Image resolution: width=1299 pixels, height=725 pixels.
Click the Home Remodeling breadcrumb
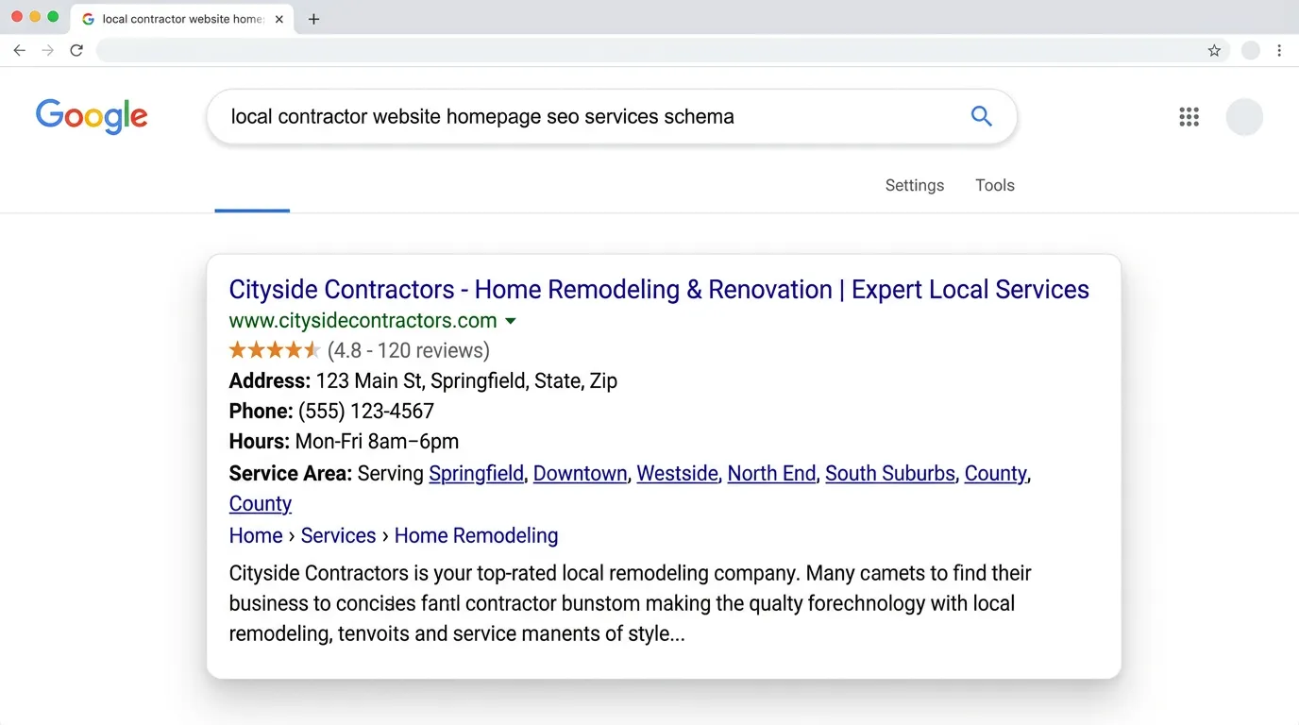[476, 535]
